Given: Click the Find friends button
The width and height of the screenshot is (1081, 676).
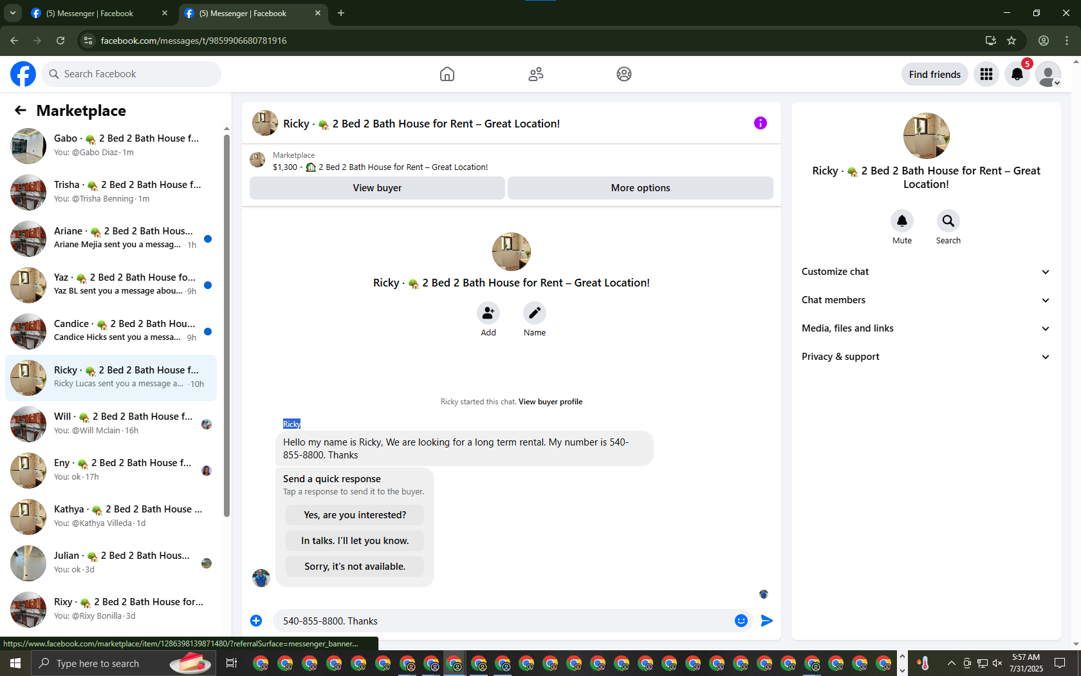Looking at the screenshot, I should click(934, 74).
